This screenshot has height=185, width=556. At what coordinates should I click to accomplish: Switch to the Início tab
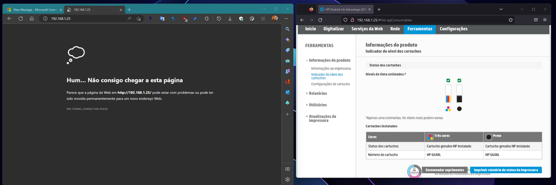(310, 29)
